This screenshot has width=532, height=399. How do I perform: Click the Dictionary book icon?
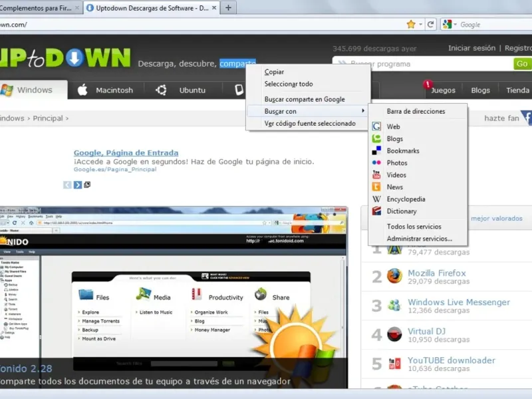376,211
